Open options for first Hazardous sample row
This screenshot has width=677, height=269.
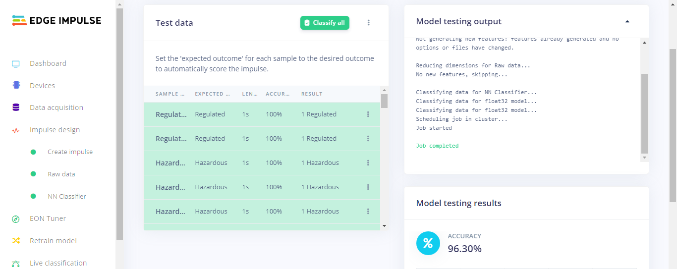click(x=368, y=163)
